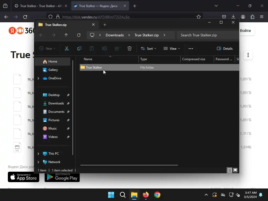The height and width of the screenshot is (201, 268).
Task: Click the Share icon in toolbar
Action: click(x=117, y=48)
